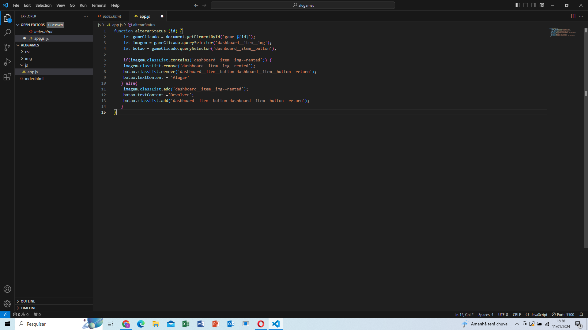Change indentation via Spaces: 4
Viewport: 588px width, 330px height.
coord(486,314)
